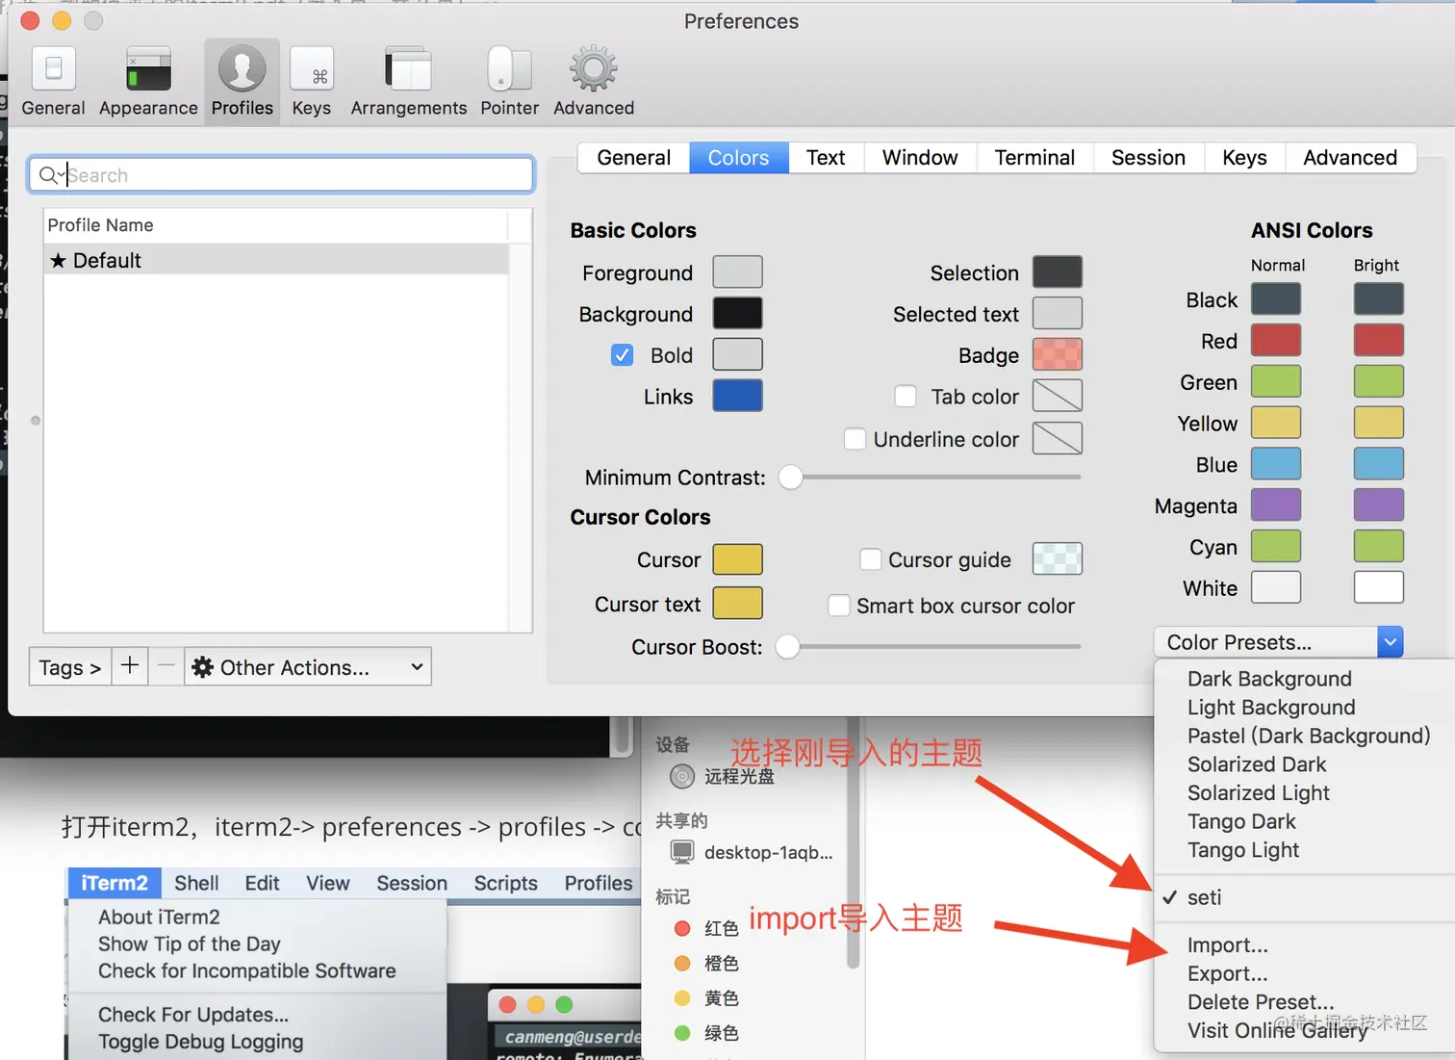
Task: Open the Color Presets dropdown
Action: (1278, 642)
